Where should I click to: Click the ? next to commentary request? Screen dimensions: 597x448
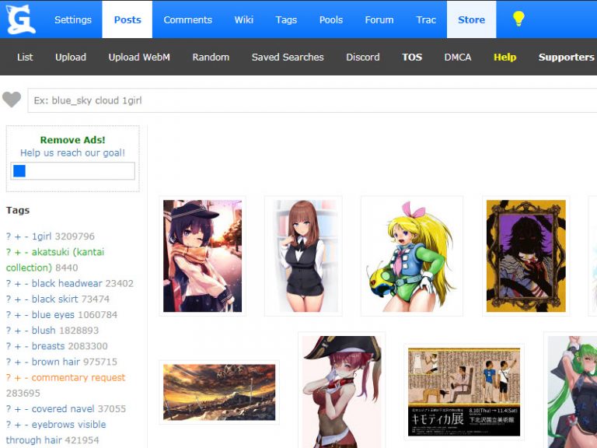click(x=9, y=377)
